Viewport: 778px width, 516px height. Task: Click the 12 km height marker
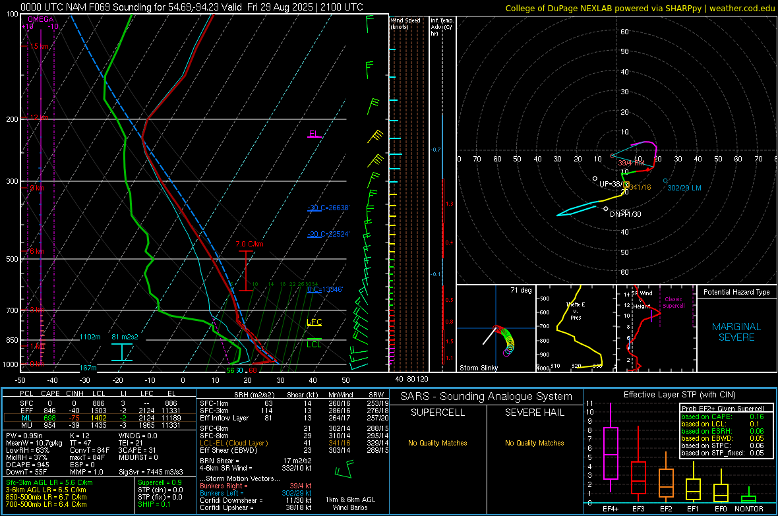pos(39,117)
